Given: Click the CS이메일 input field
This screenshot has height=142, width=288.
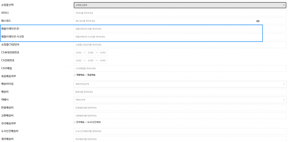Looking at the screenshot, I should click(180, 68).
